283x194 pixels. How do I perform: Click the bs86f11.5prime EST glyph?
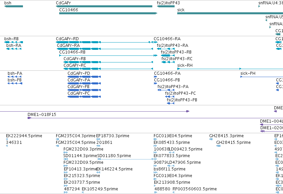click(x=156, y=172)
